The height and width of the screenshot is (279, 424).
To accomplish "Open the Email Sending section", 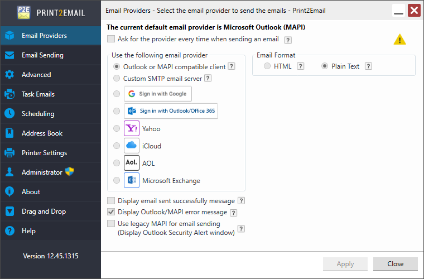I will click(51, 55).
